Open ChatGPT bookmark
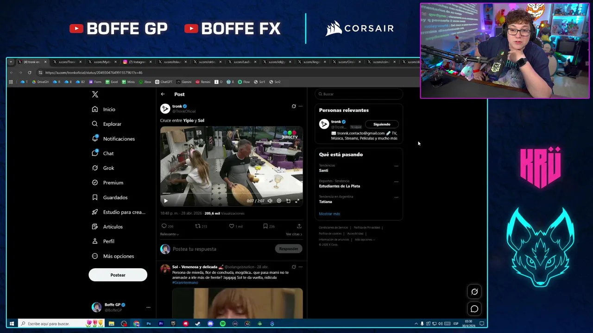Image resolution: width=593 pixels, height=333 pixels. tap(164, 82)
